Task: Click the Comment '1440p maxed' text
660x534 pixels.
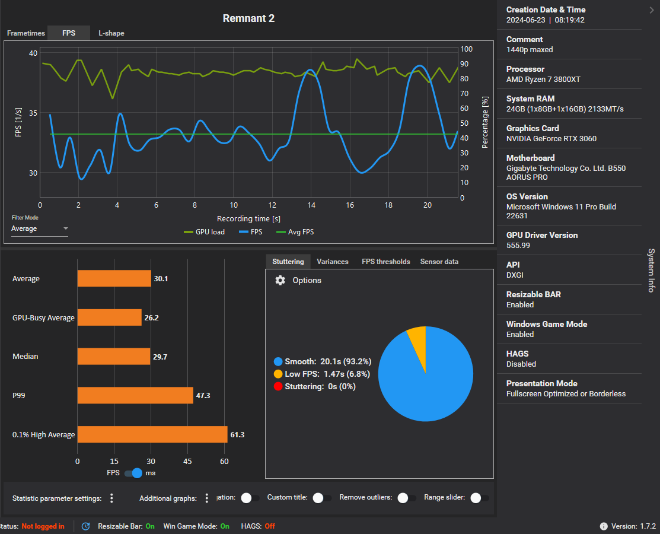Action: point(530,50)
